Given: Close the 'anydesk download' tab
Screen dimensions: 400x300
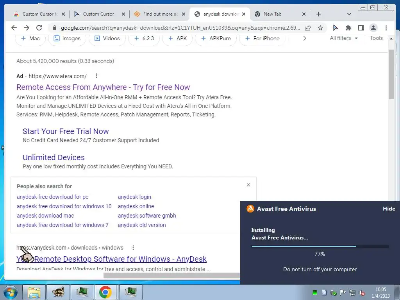Looking at the screenshot, I should [x=244, y=14].
